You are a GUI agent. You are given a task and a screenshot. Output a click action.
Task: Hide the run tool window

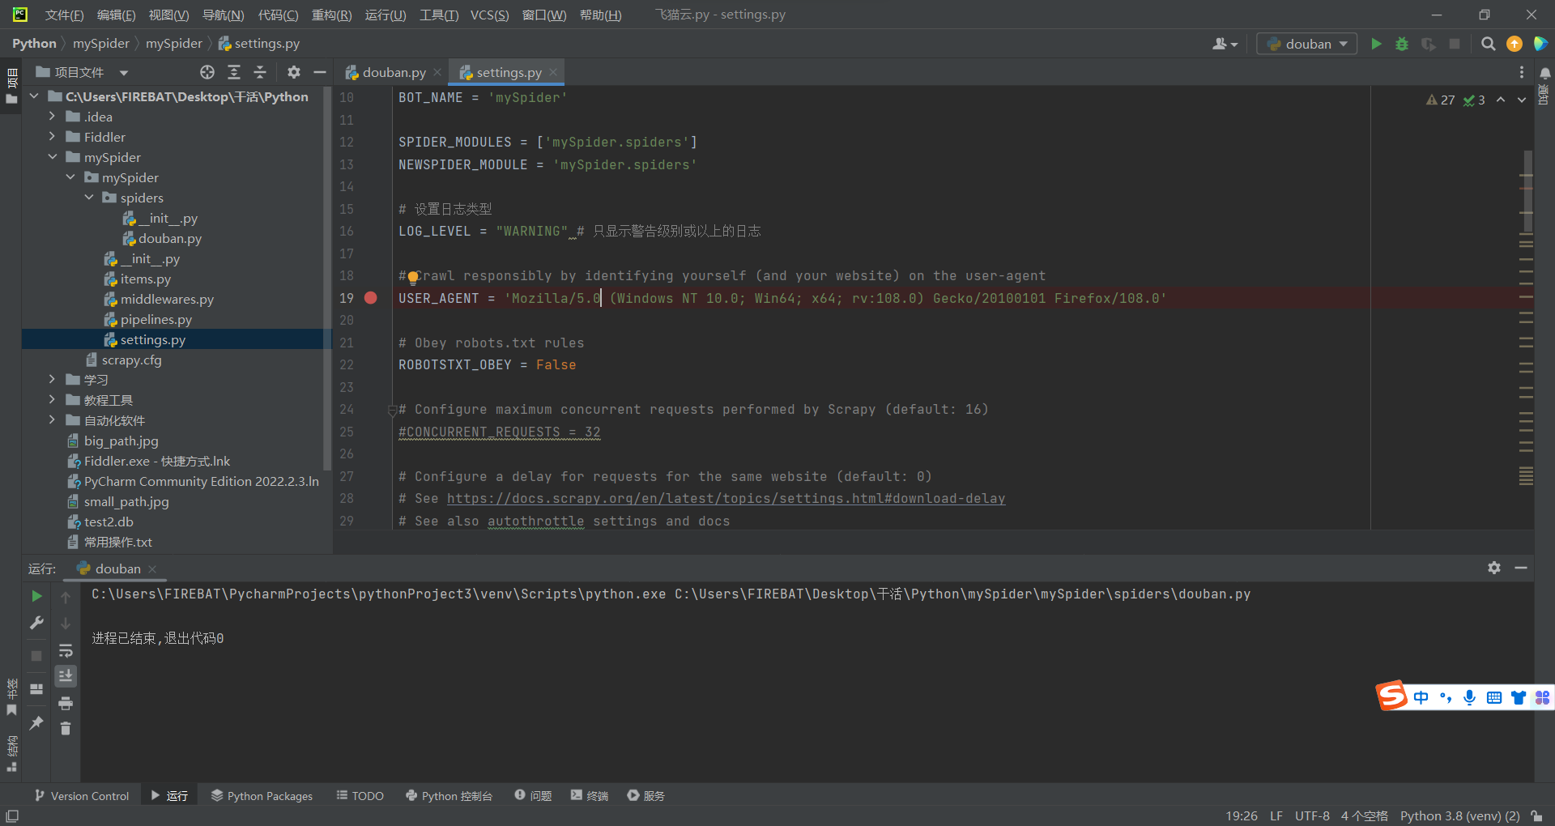tap(1521, 568)
